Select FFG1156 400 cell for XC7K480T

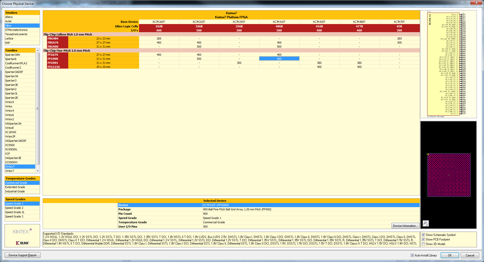pyautogui.click(x=359, y=67)
